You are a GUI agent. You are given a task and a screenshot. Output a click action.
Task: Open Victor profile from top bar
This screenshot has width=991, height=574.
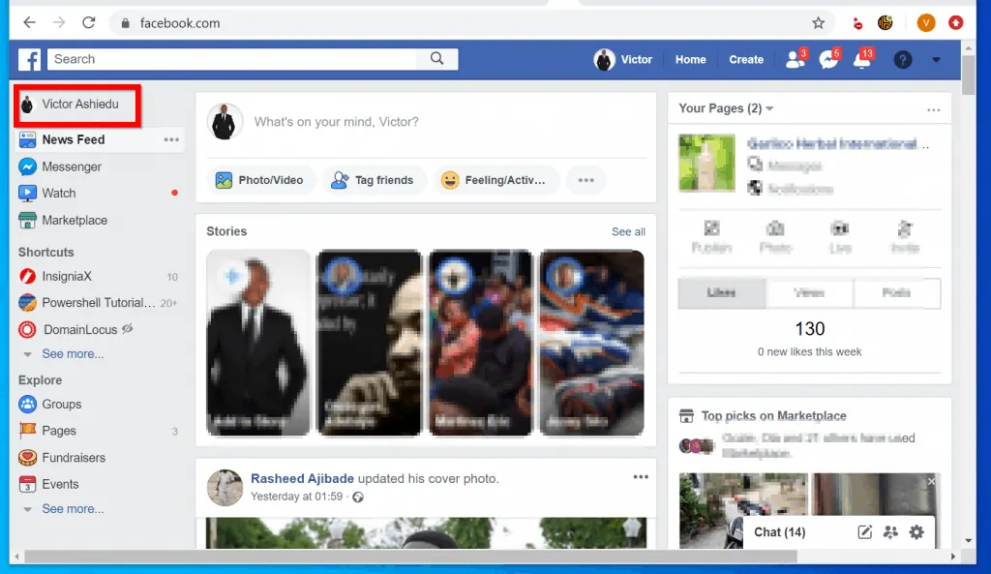coord(623,59)
